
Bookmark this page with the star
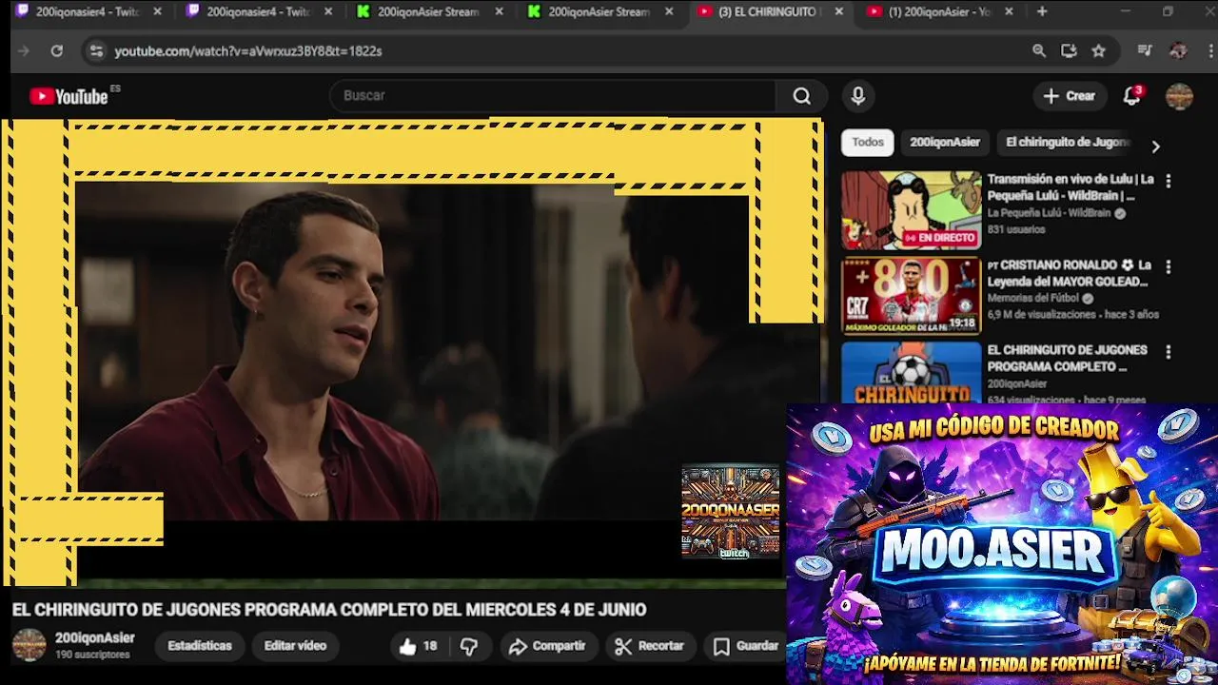[x=1099, y=51]
